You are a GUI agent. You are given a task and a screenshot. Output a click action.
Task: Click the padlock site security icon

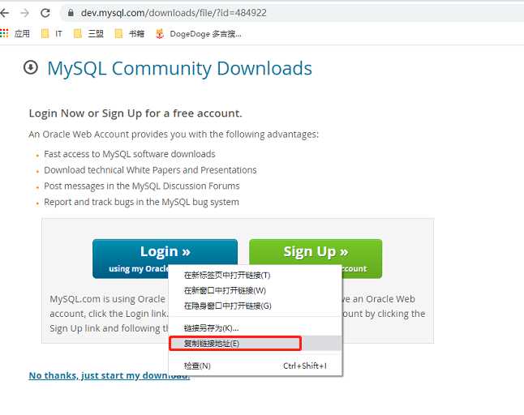(71, 13)
